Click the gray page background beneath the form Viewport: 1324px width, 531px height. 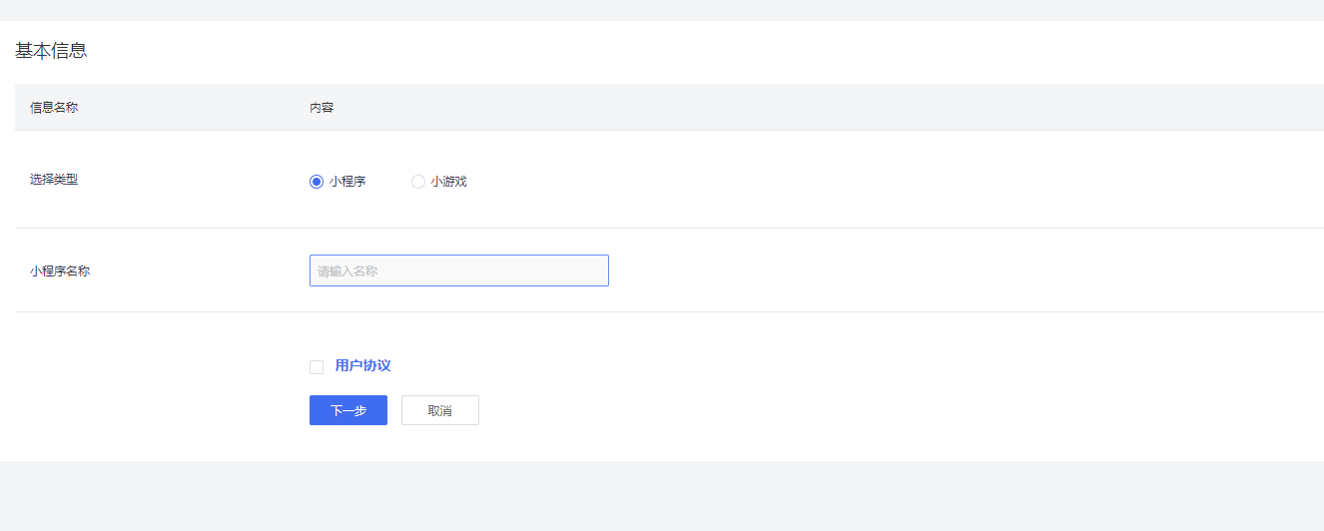(x=662, y=496)
